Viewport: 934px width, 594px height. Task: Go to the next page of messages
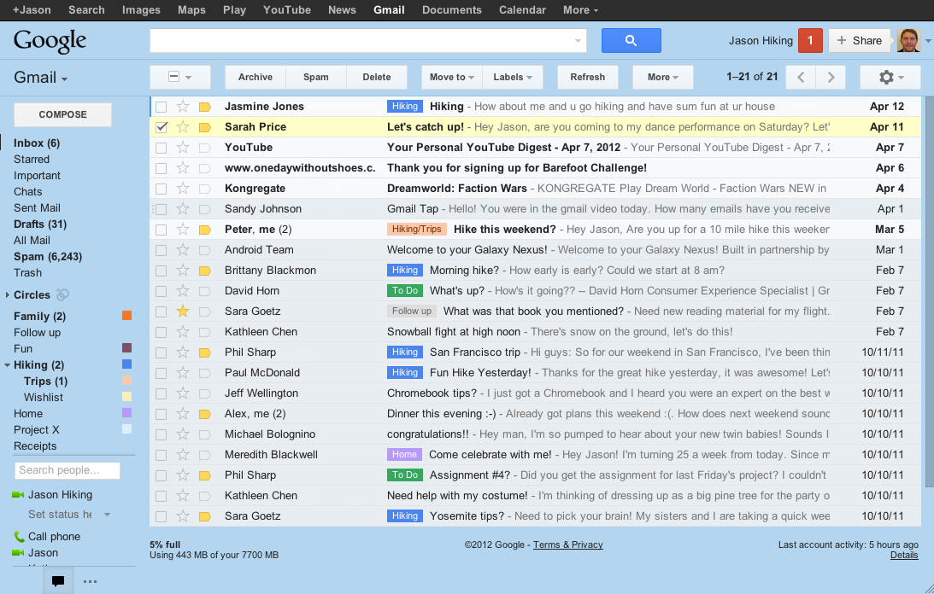[831, 78]
